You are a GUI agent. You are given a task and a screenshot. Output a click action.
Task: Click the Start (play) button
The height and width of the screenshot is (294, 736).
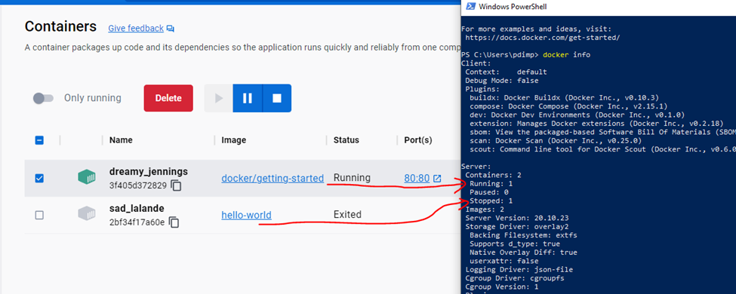(218, 98)
